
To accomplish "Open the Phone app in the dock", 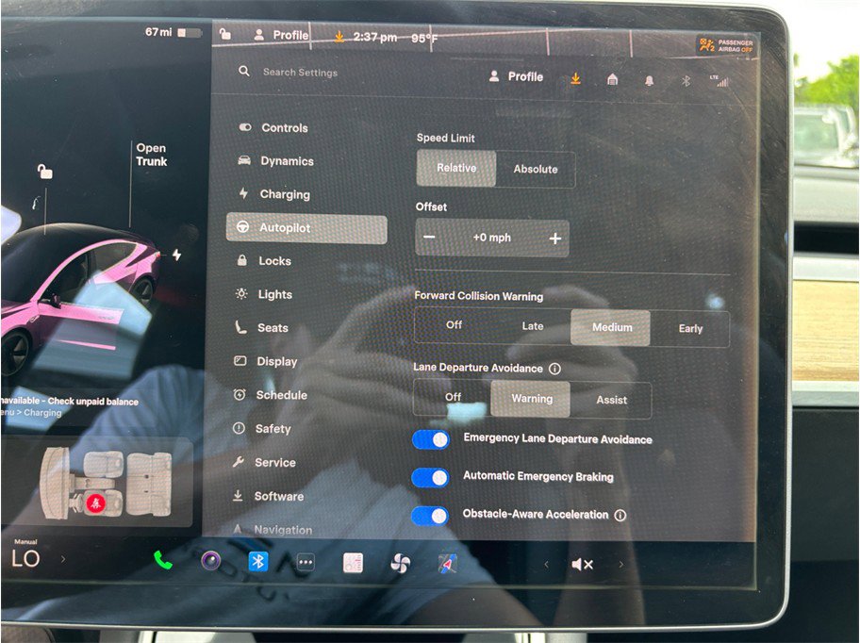I will [163, 560].
